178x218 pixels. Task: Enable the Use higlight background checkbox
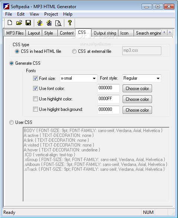pyautogui.click(x=35, y=109)
